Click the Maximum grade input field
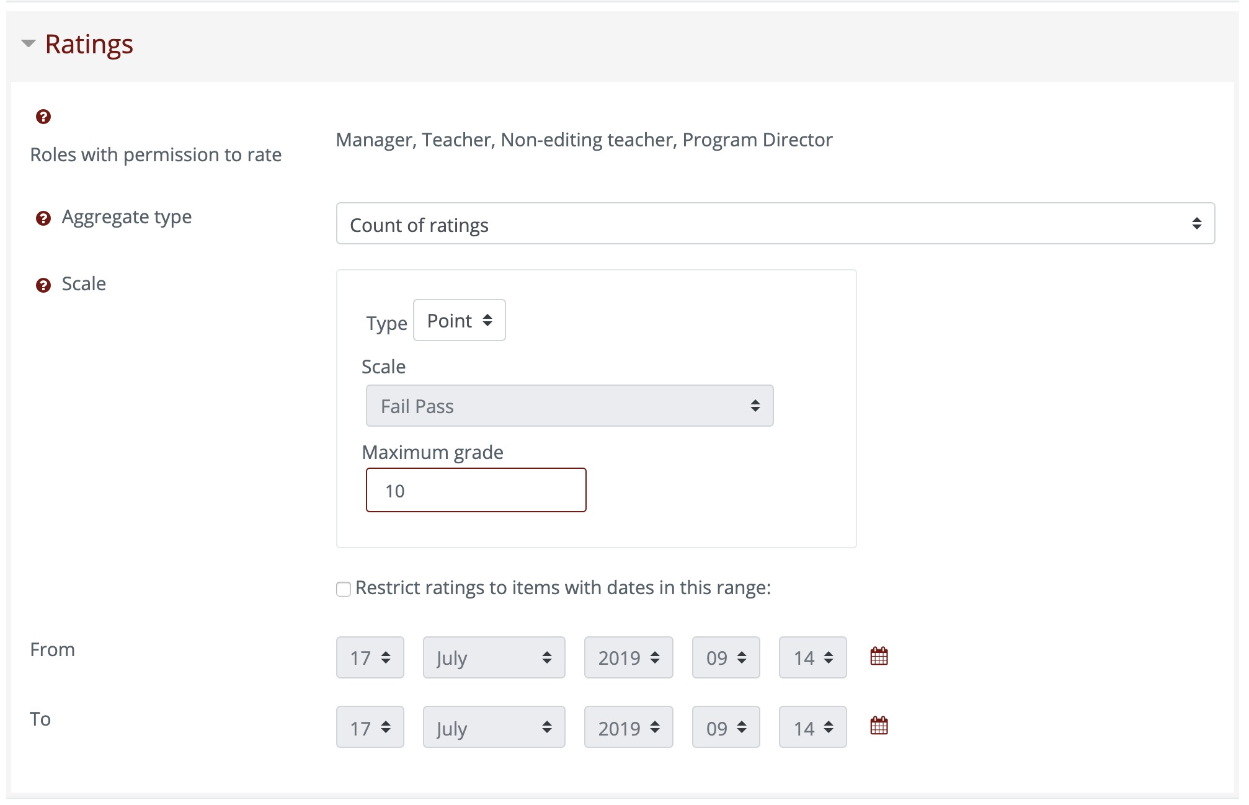The width and height of the screenshot is (1249, 805). pyautogui.click(x=476, y=490)
